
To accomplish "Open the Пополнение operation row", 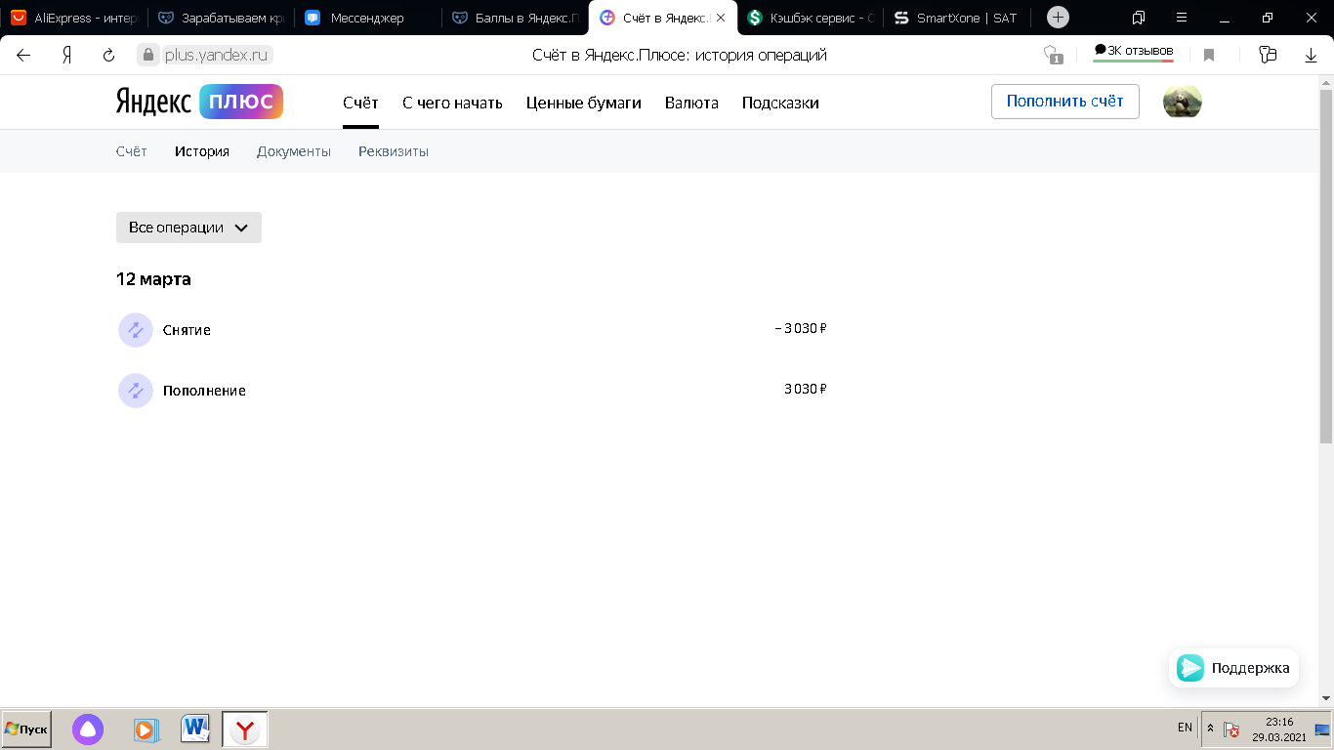I will tap(472, 391).
